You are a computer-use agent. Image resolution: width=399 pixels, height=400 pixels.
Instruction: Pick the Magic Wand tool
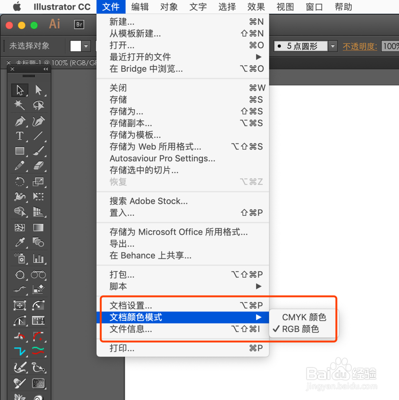(20, 105)
